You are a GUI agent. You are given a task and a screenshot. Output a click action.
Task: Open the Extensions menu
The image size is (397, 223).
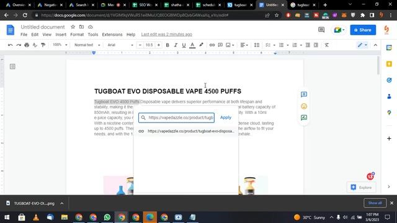[x=112, y=35]
